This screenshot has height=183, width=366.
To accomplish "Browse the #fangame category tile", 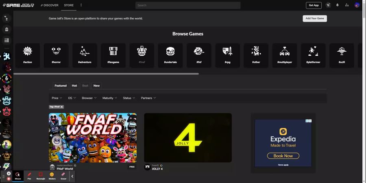I will click(x=113, y=55).
